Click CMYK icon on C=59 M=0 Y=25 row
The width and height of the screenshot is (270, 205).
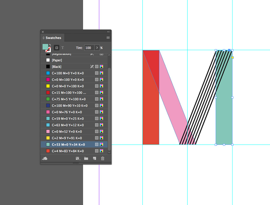tap(102, 118)
